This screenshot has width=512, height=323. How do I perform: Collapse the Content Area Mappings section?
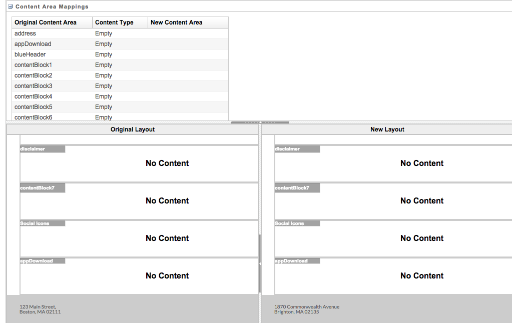[x=10, y=7]
